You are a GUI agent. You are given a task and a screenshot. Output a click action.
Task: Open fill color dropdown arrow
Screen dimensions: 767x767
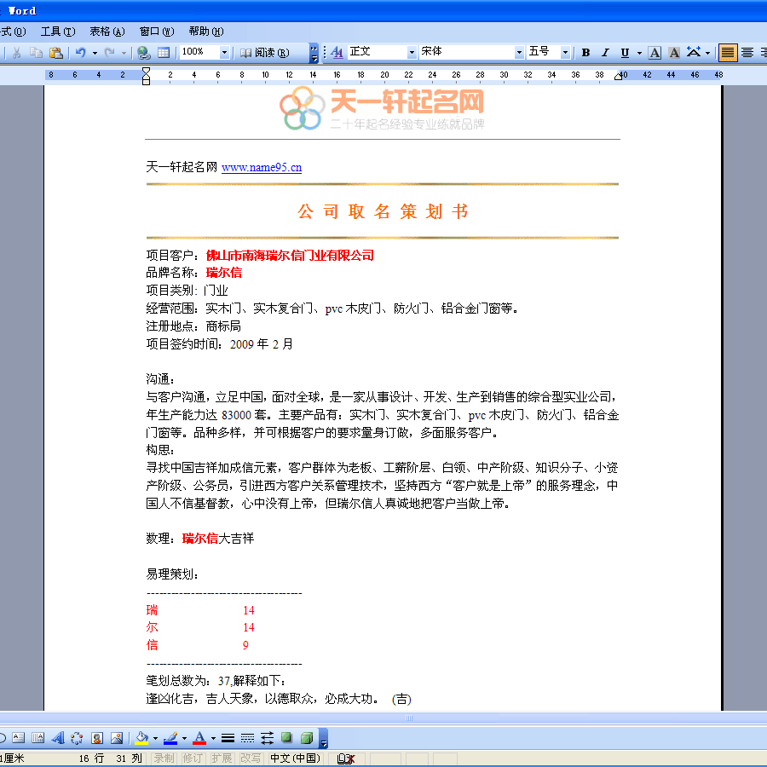click(156, 738)
